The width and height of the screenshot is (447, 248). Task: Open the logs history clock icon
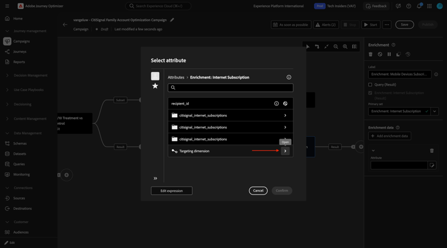click(408, 54)
